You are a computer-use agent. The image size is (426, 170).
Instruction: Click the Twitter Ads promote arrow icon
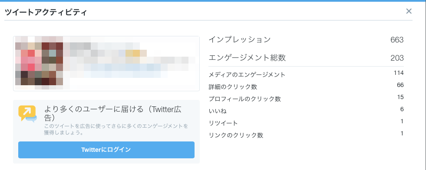click(27, 114)
